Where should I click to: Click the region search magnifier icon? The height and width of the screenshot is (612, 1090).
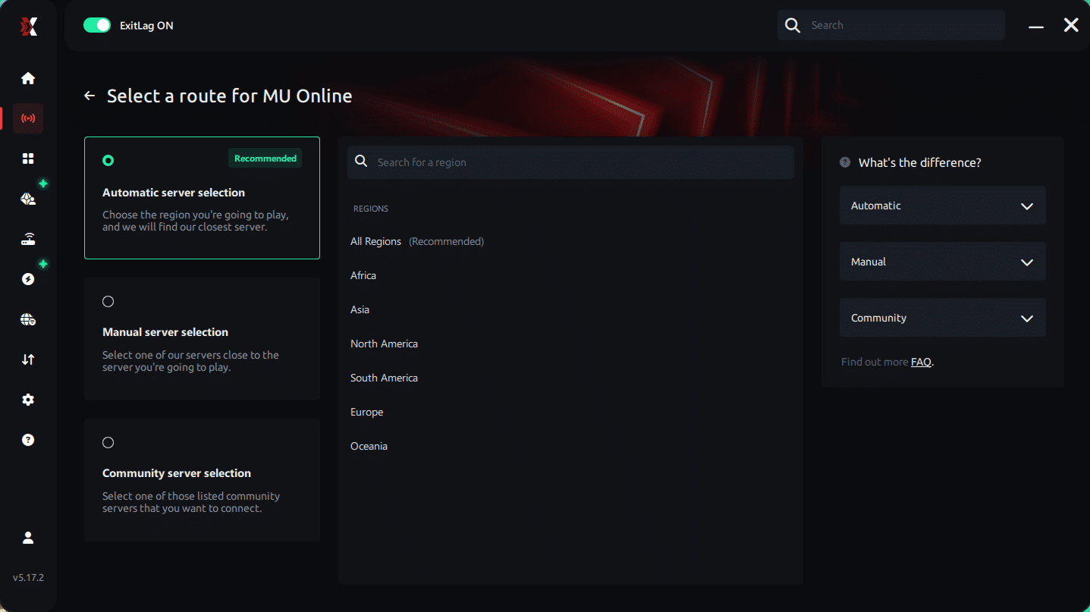point(362,162)
